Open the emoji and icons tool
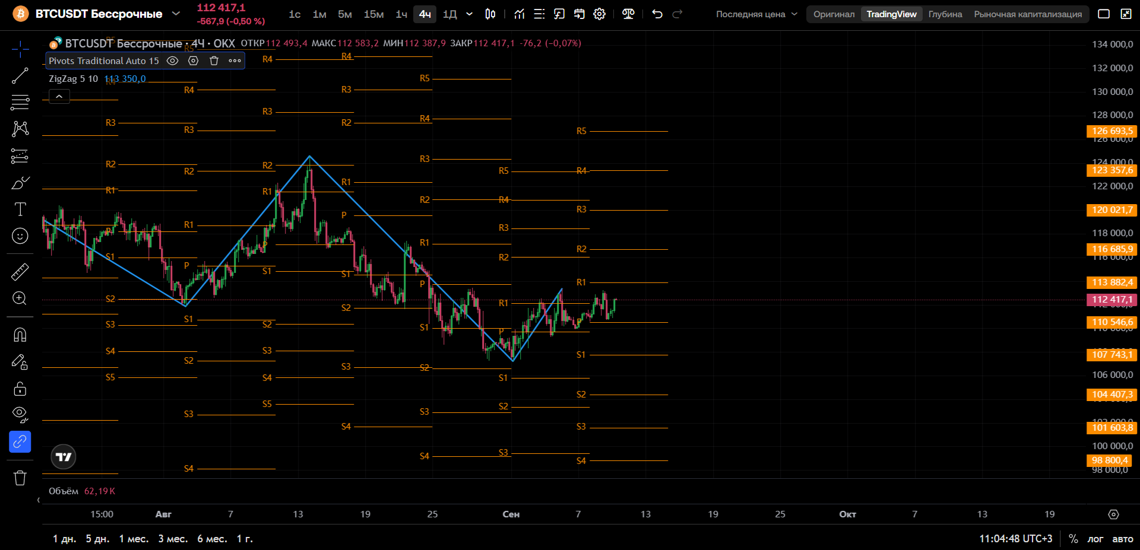This screenshot has width=1140, height=550. coord(20,236)
